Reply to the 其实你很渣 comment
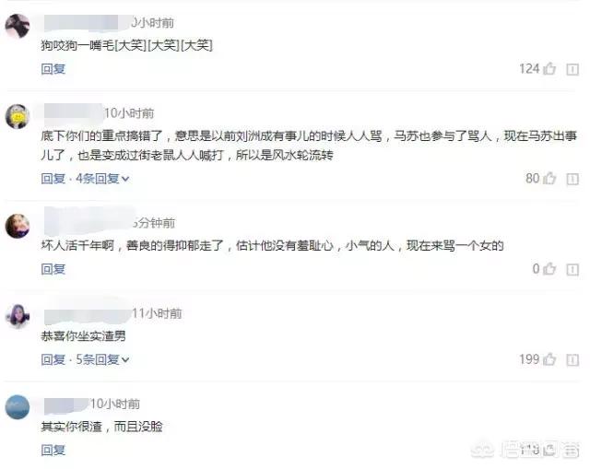The width and height of the screenshot is (590, 469). click(x=53, y=451)
